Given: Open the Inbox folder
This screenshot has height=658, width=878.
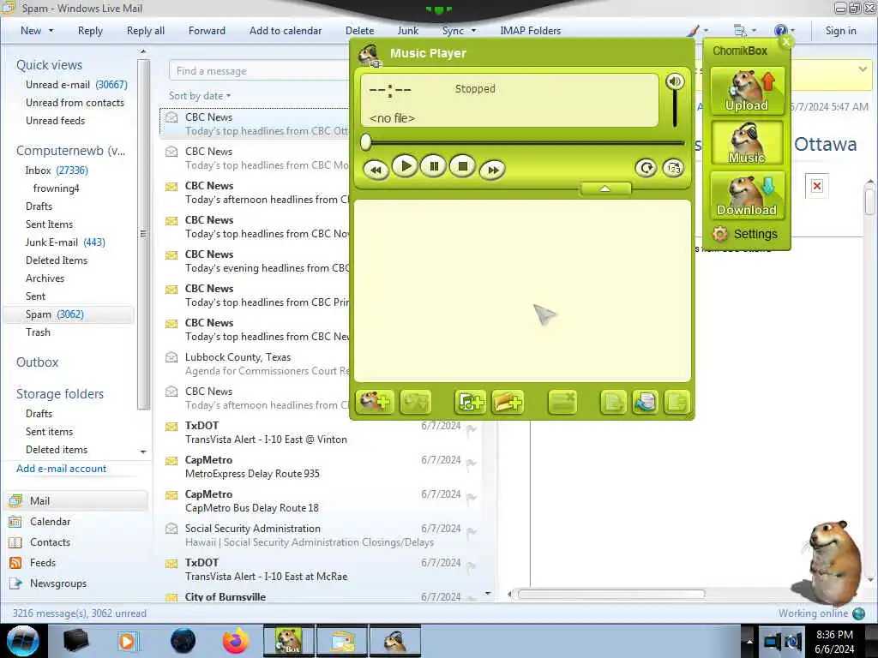Looking at the screenshot, I should tap(56, 170).
